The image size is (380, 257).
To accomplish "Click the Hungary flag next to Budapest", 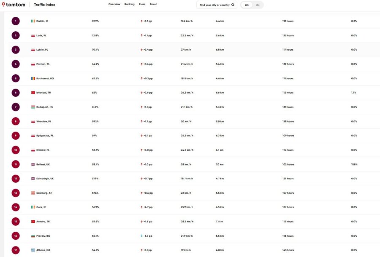I will (33, 107).
